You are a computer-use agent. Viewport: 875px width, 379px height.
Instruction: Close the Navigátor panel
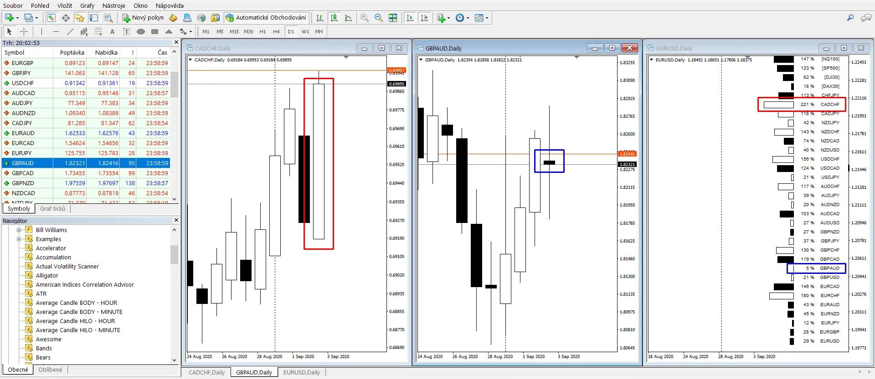tap(176, 220)
